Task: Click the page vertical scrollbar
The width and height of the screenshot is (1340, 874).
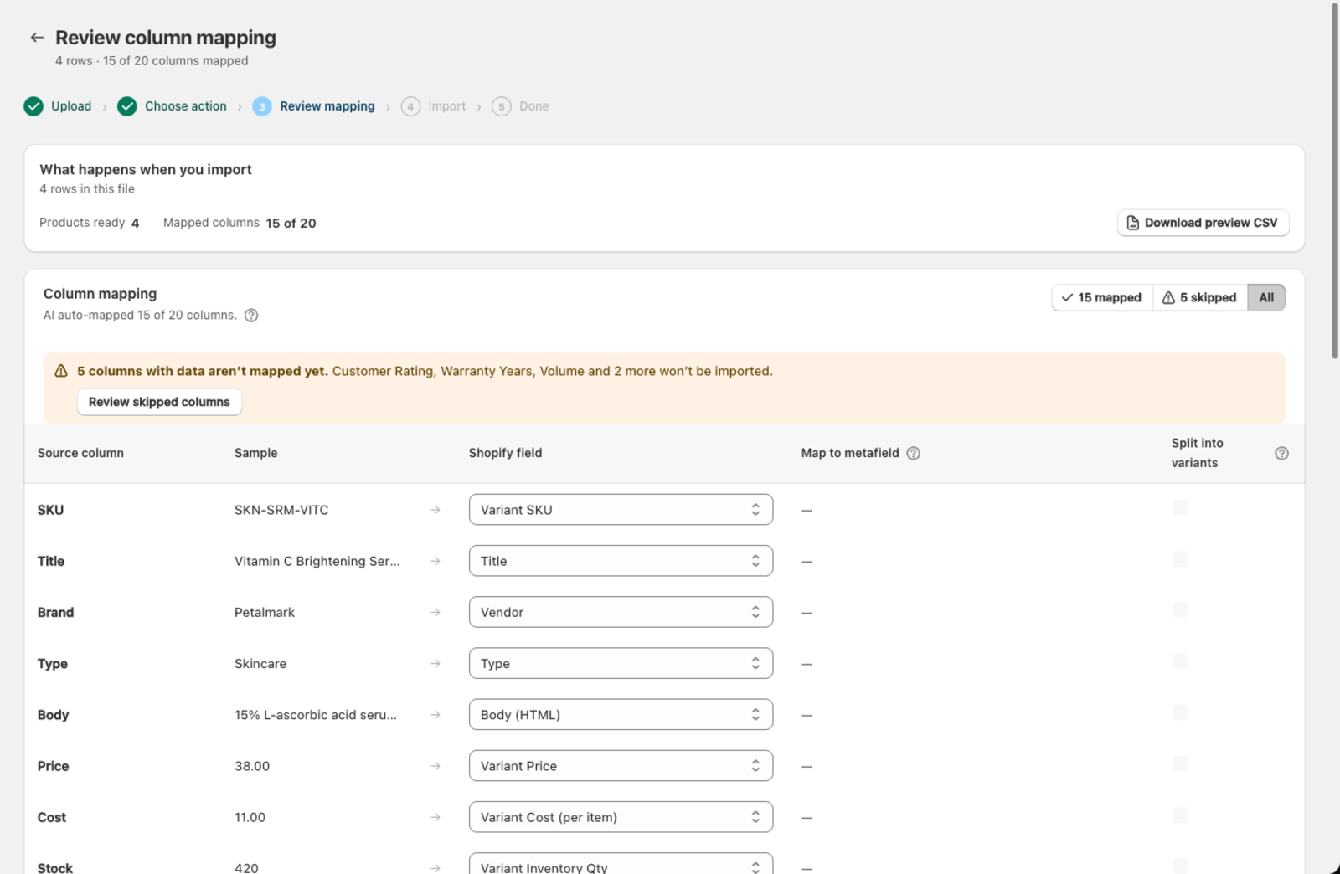Action: coord(1335,181)
